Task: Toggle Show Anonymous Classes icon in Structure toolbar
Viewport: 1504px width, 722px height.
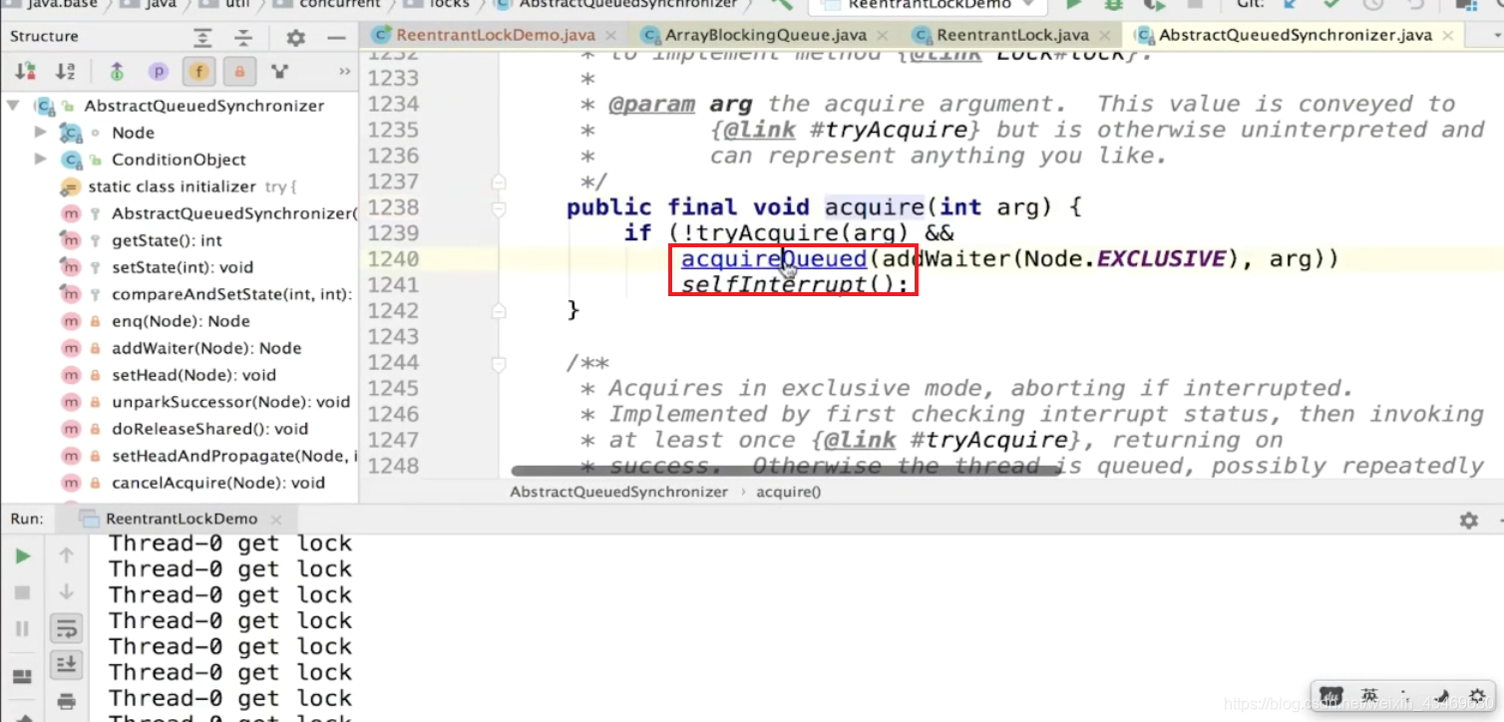Action: [280, 72]
